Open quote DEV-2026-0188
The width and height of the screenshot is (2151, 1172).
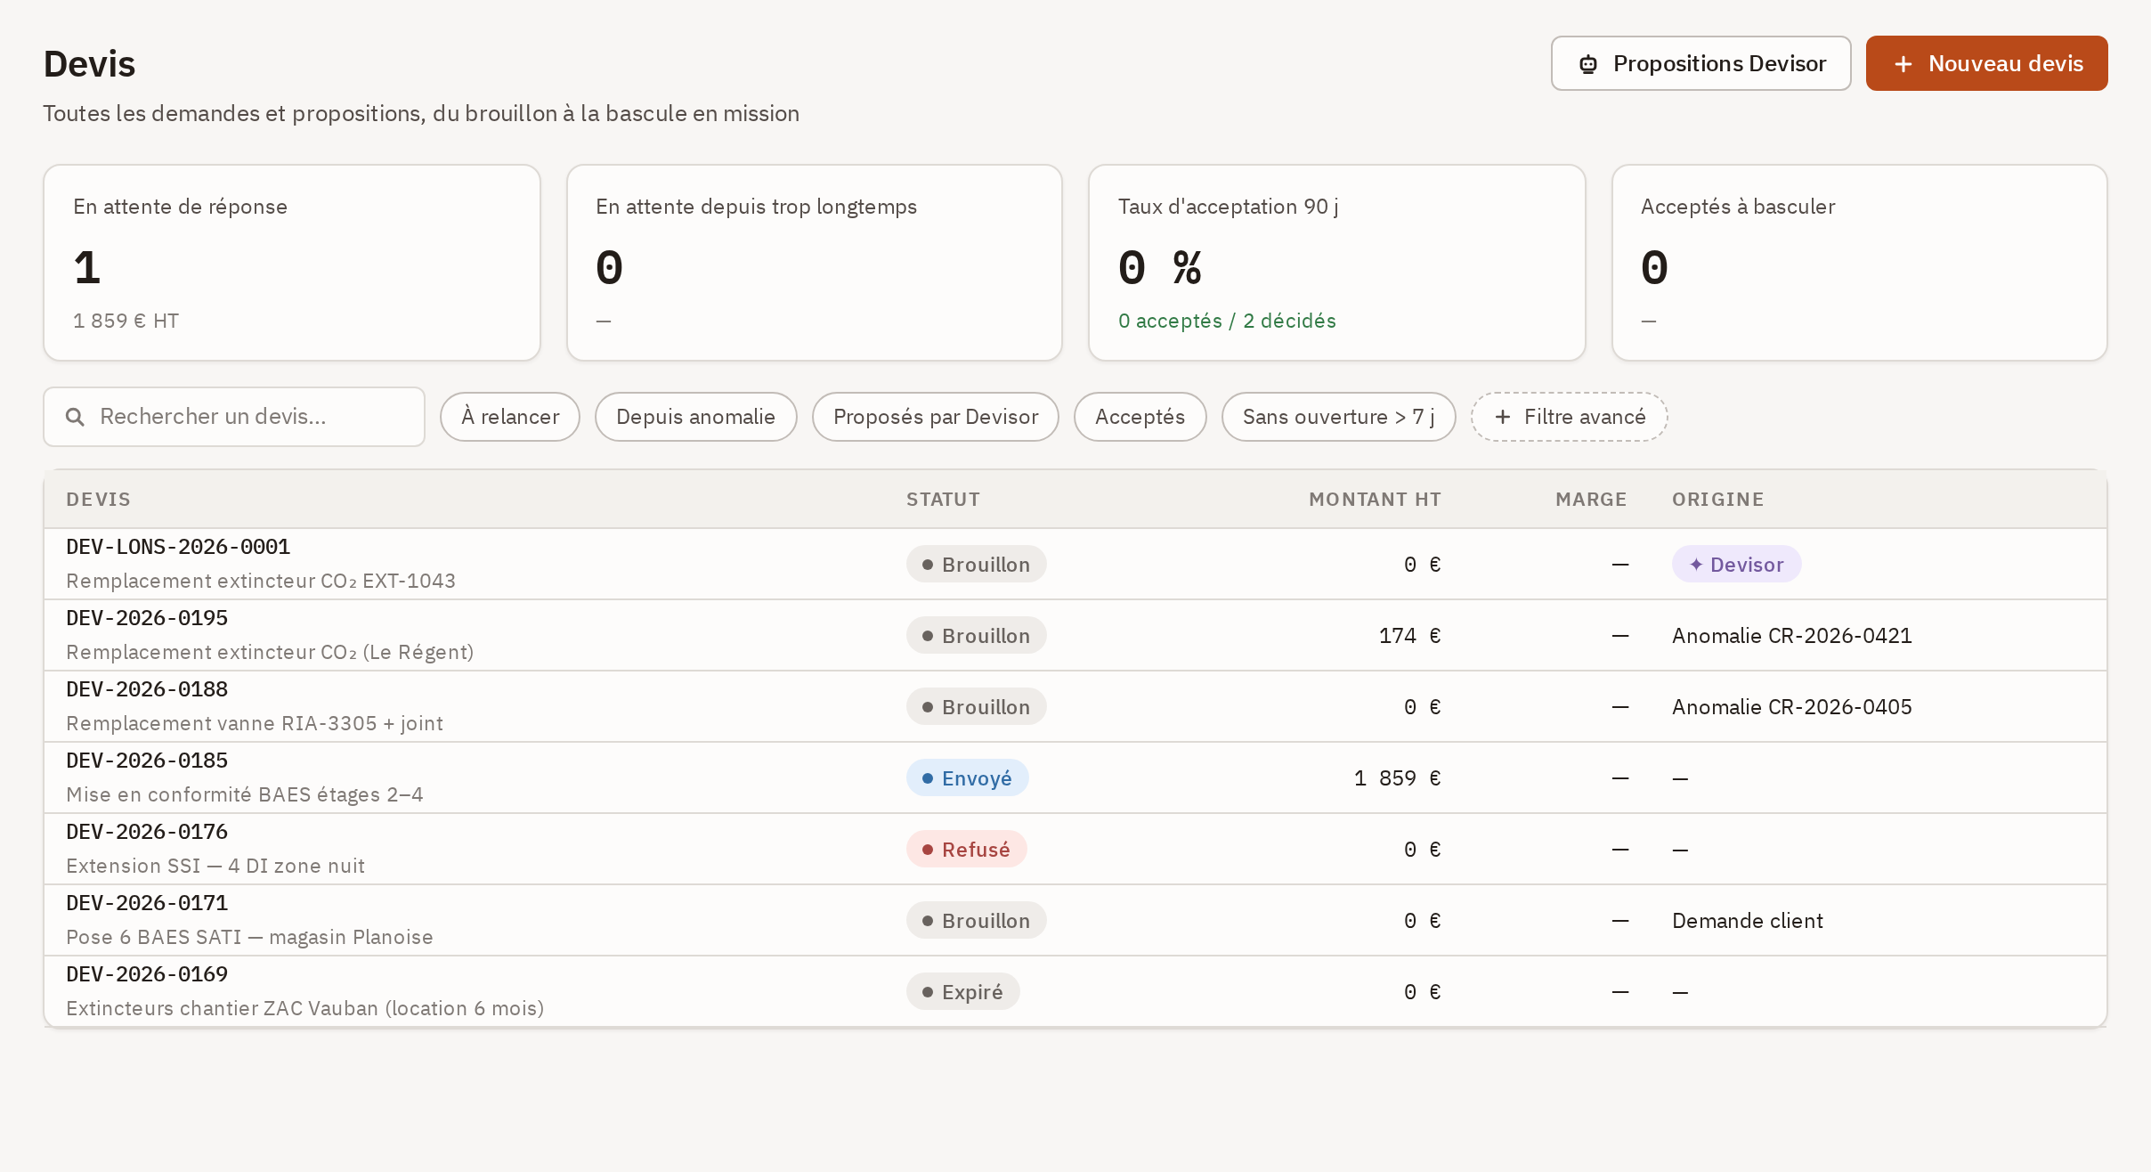pos(147,689)
